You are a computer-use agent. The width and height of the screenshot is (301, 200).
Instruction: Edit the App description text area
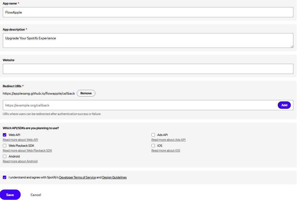pyautogui.click(x=148, y=41)
